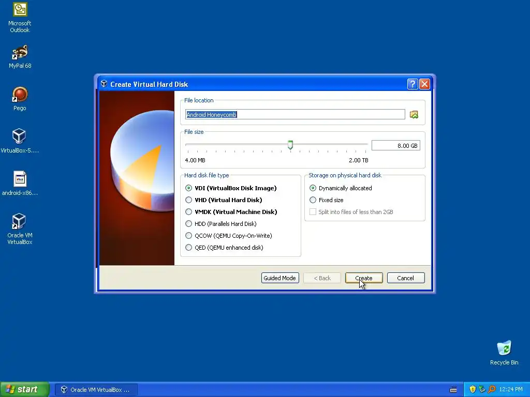Image resolution: width=530 pixels, height=397 pixels.
Task: Click the on-screen keyboard taskbar icon
Action: [453, 390]
